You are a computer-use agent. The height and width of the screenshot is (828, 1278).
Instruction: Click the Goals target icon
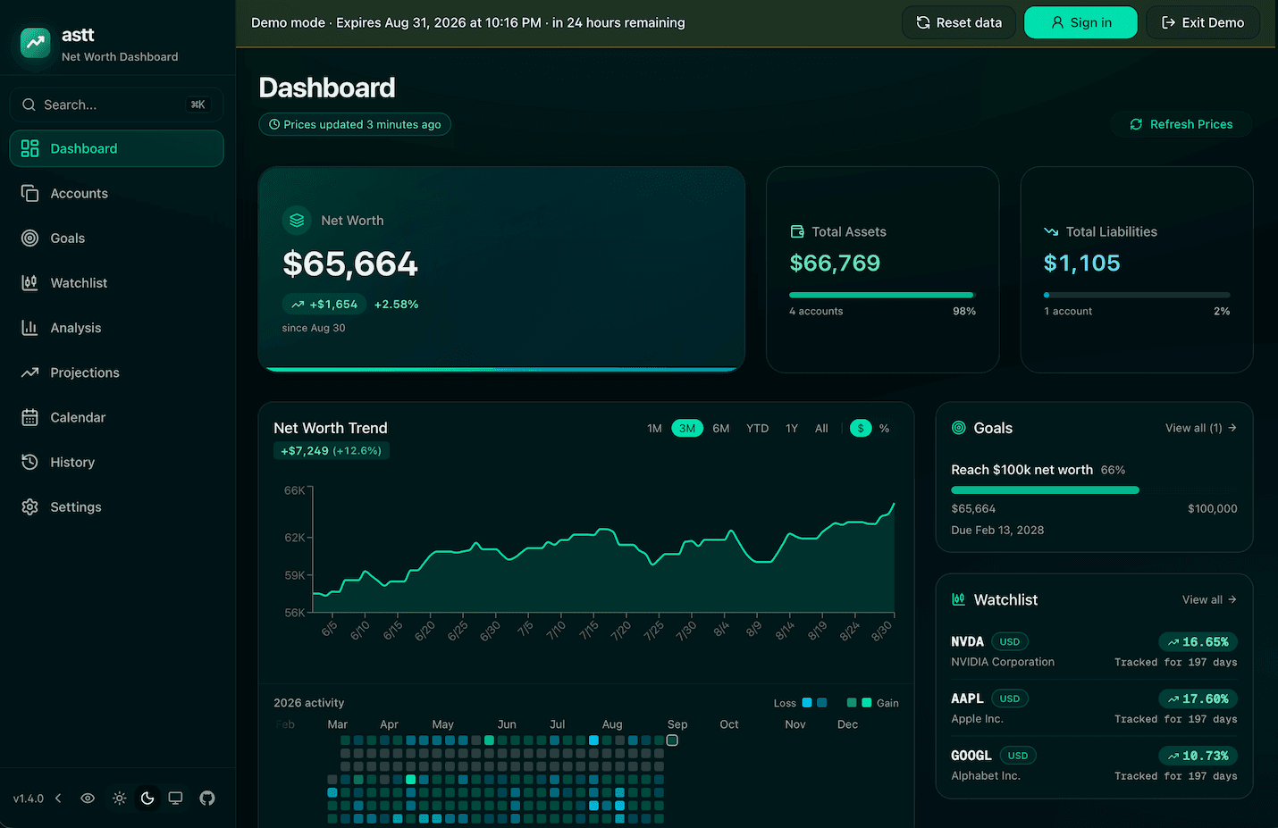(959, 428)
